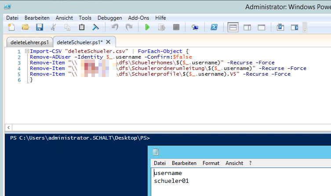Save the script with floppy disk icon
Viewport: 331px width, 196px height.
(39, 28)
